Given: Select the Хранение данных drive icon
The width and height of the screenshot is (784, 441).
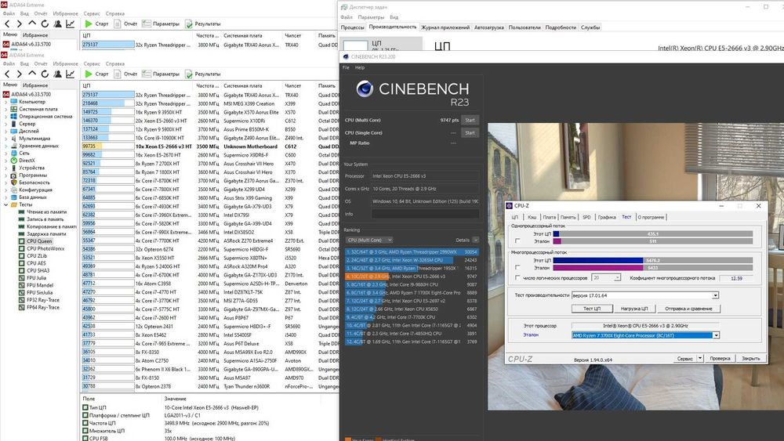Looking at the screenshot, I should pos(14,146).
